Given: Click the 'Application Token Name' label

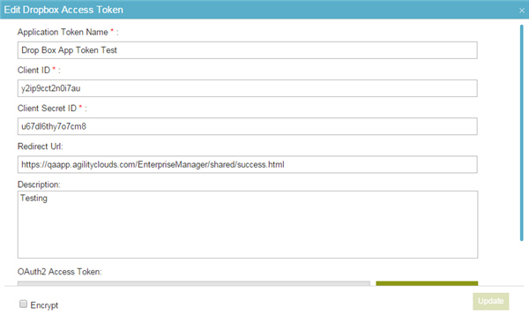Looking at the screenshot, I should (63, 32).
